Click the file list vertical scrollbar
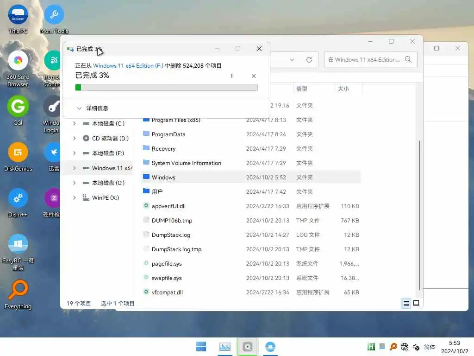The height and width of the screenshot is (356, 474). [419, 215]
